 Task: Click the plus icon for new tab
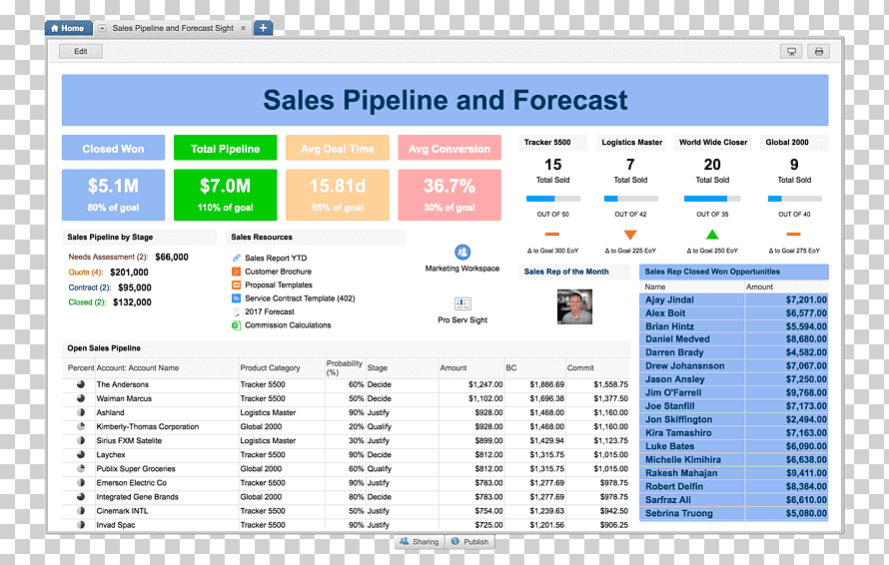pos(263,27)
